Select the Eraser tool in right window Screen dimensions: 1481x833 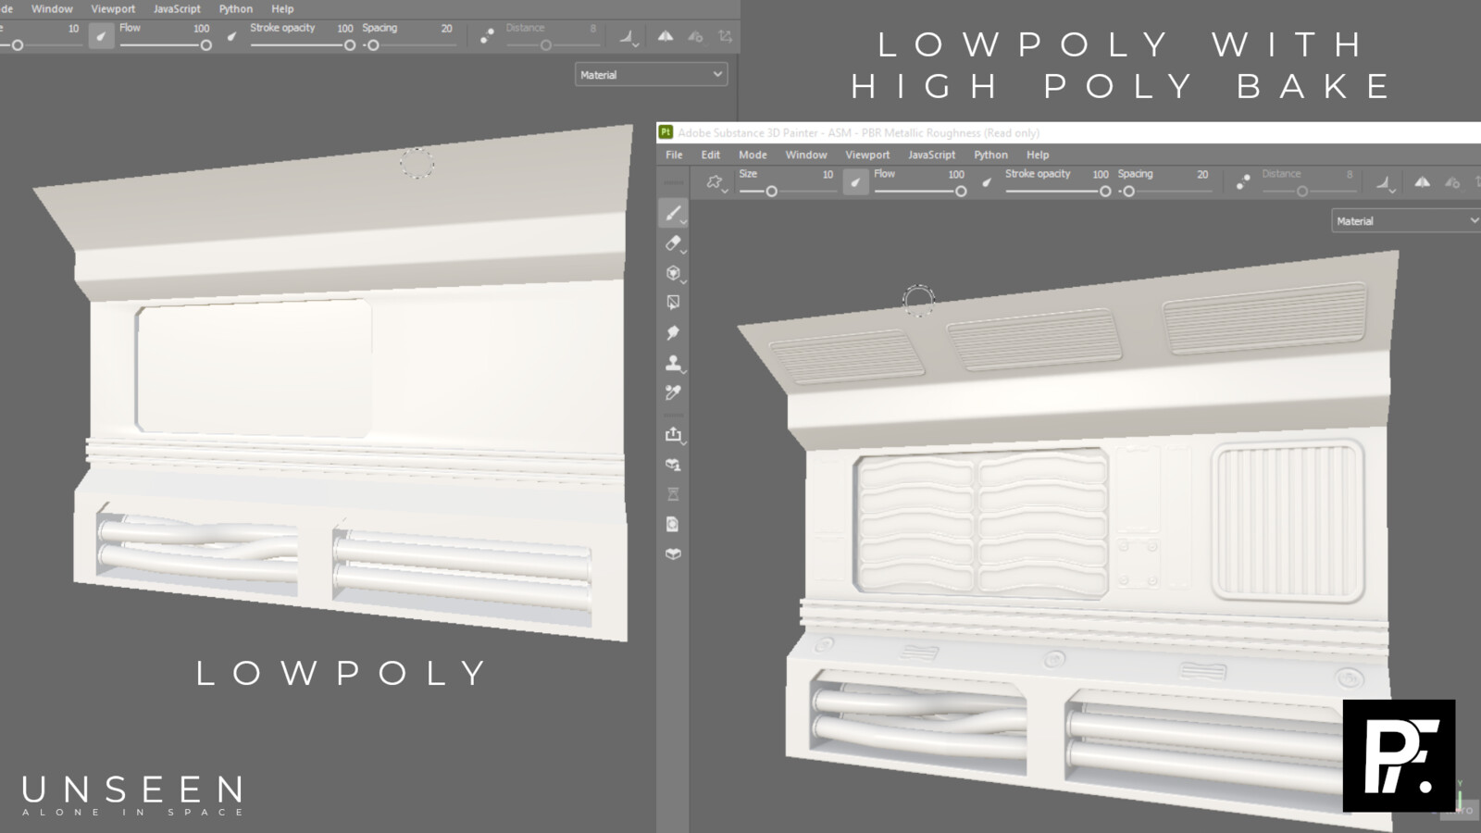tap(673, 243)
